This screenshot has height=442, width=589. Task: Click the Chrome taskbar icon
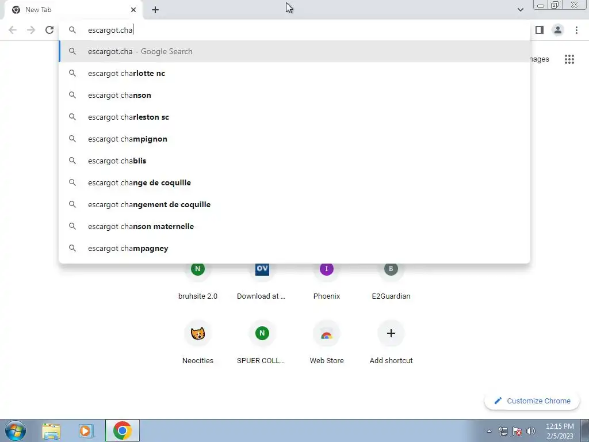[123, 430]
